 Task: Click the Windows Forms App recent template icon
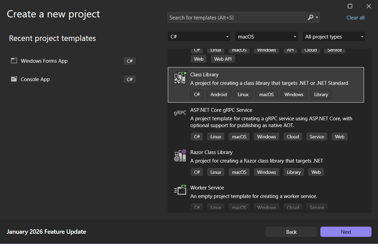click(x=14, y=61)
